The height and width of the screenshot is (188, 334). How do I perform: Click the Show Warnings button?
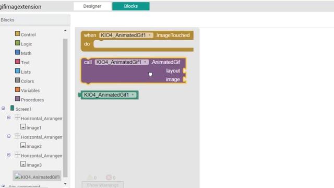tap(103, 185)
